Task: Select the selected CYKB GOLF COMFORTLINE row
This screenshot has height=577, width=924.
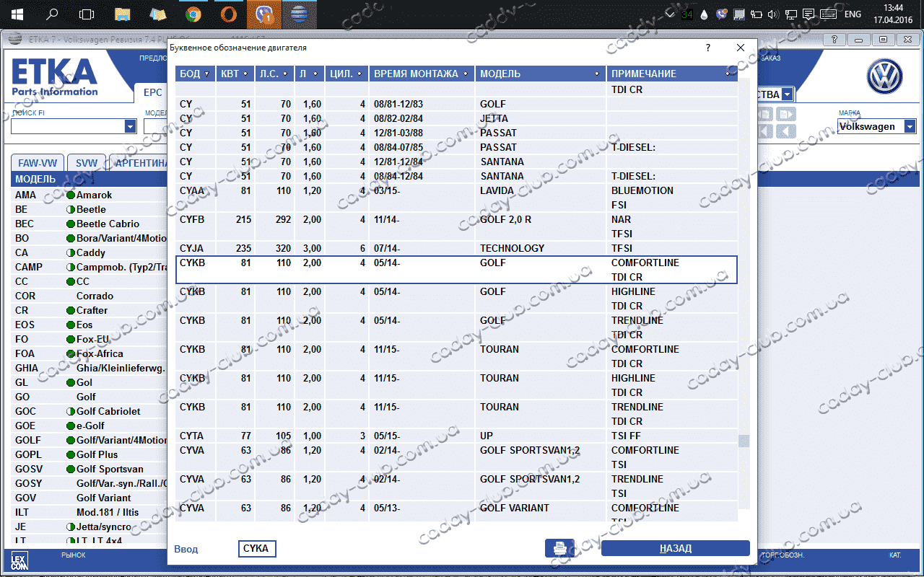Action: (456, 270)
